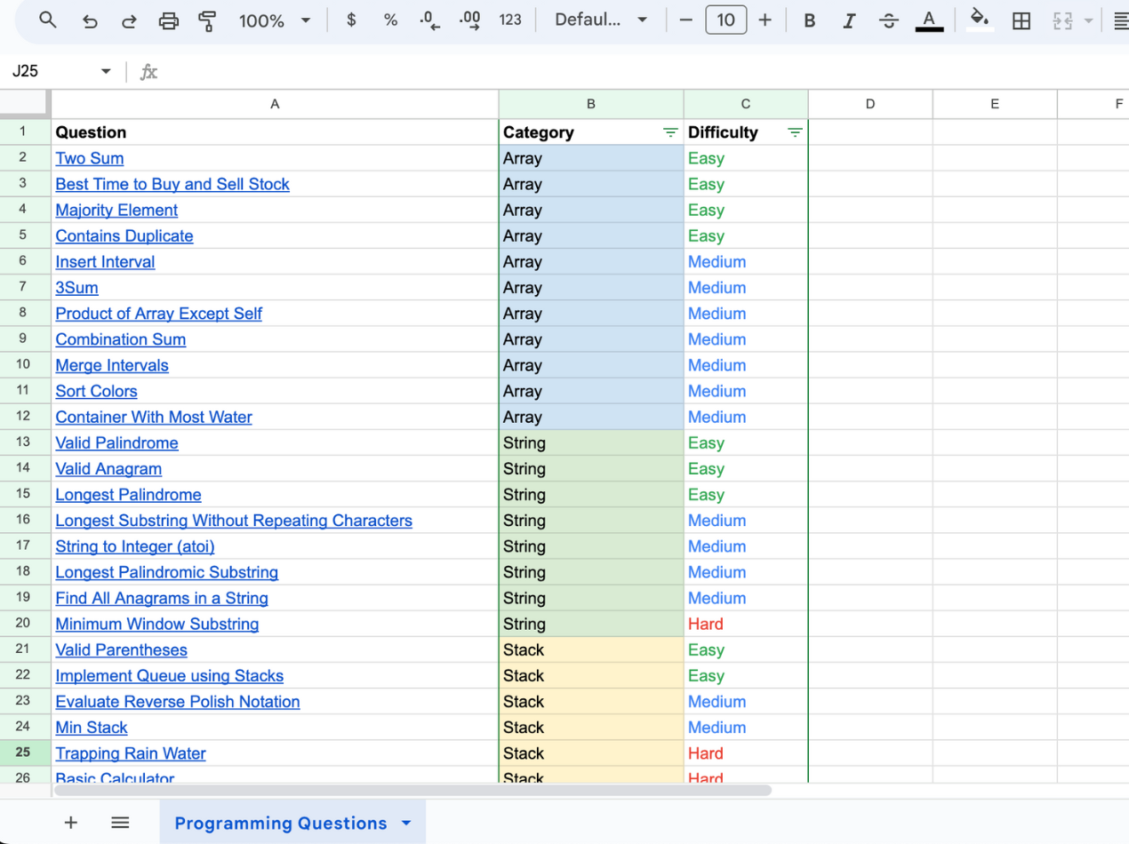Screen dimensions: 1129x844
Task: Click the undo arrow icon
Action: tap(90, 20)
